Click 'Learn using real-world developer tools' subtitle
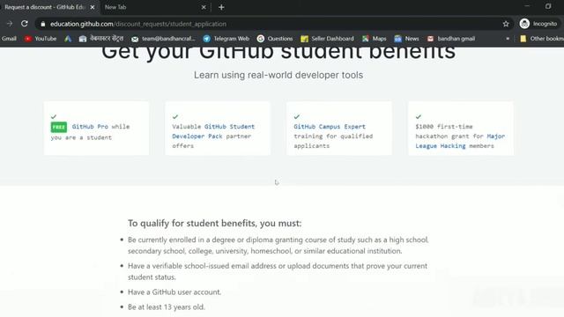The image size is (564, 317). coord(278,75)
